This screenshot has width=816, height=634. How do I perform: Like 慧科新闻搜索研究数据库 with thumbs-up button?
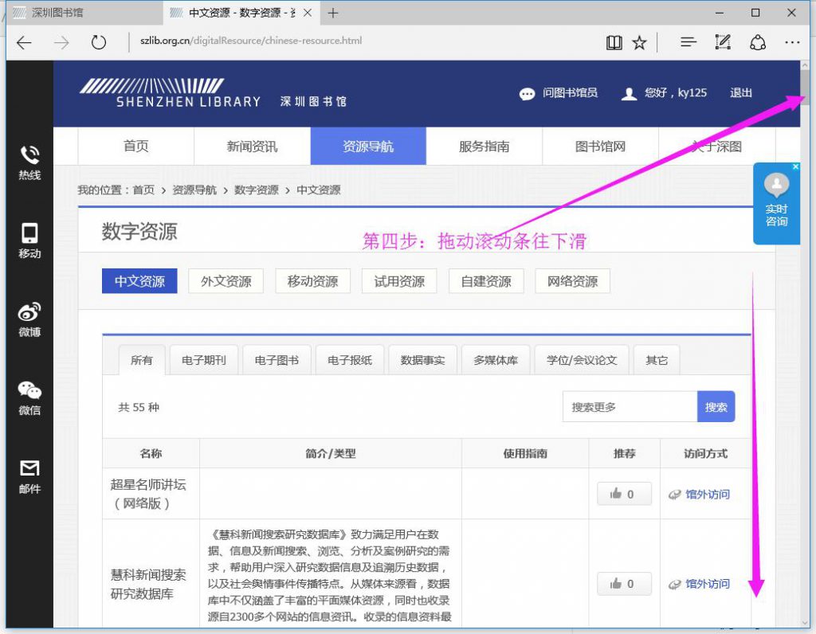tap(623, 584)
